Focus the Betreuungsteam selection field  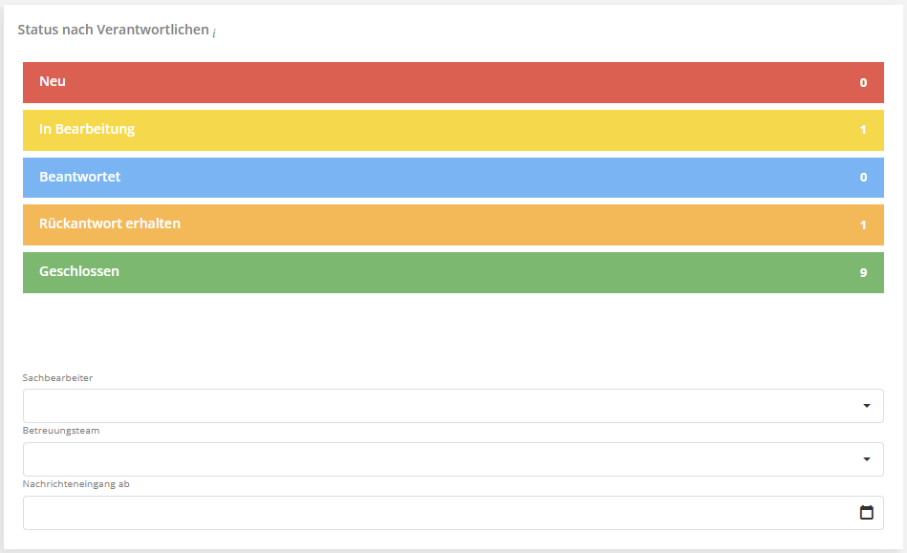[440, 459]
